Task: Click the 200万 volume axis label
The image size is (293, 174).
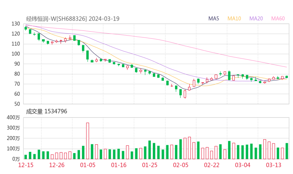Action: click(13, 138)
